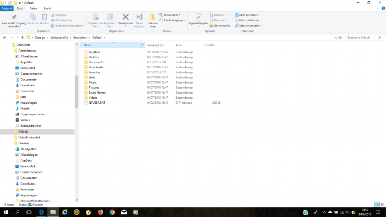386x217 pixels.
Task: Click the Nieuwe map icon in the ribbon
Action: click(153, 18)
